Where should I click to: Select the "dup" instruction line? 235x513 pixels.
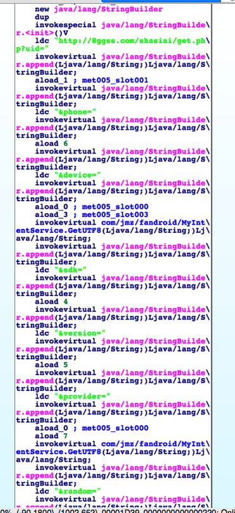[x=42, y=17]
